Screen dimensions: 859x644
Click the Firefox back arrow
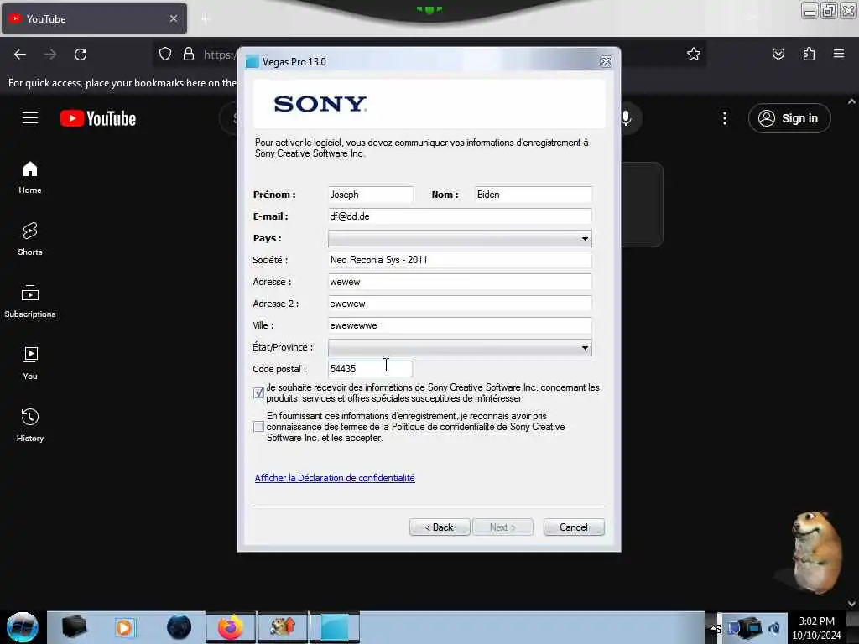(20, 55)
